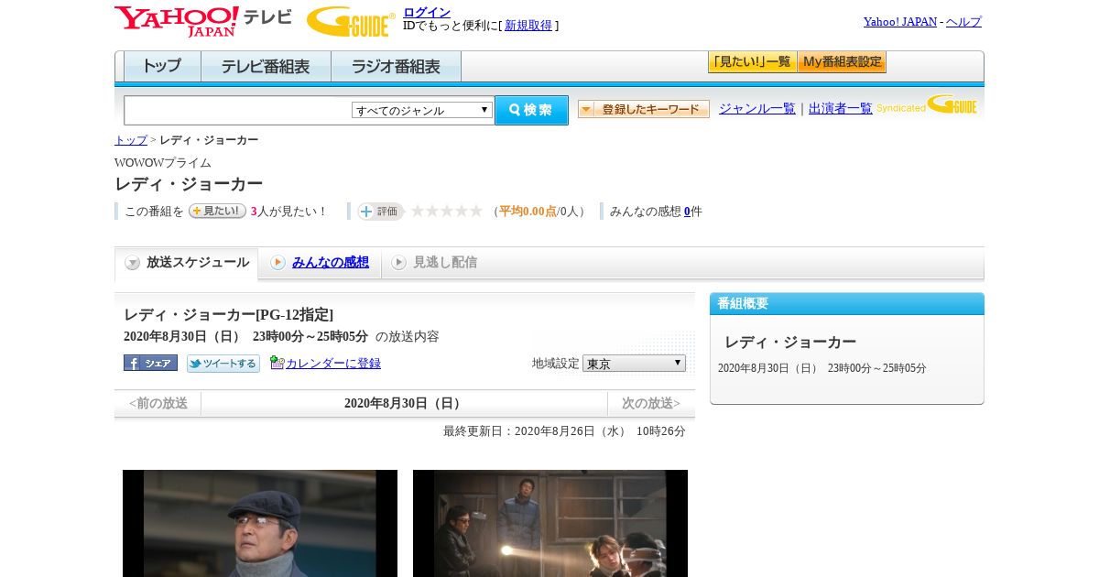Open My番組表設定 button
The image size is (1099, 577).
tap(842, 62)
